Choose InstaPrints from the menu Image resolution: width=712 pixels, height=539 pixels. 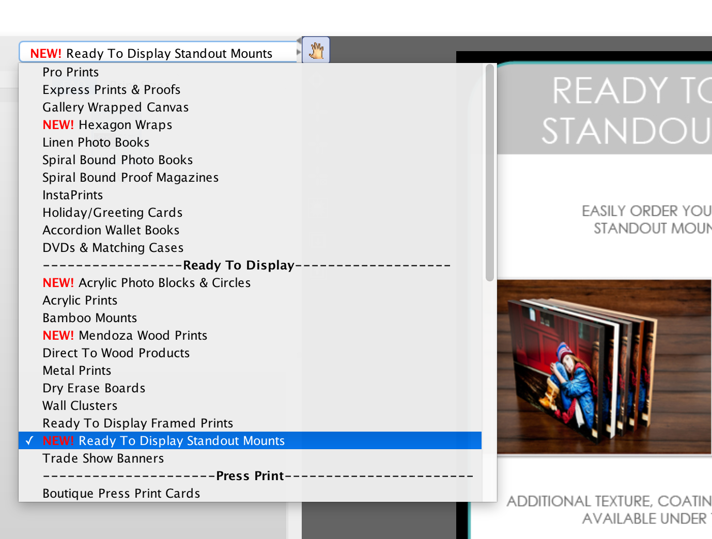click(x=250, y=195)
